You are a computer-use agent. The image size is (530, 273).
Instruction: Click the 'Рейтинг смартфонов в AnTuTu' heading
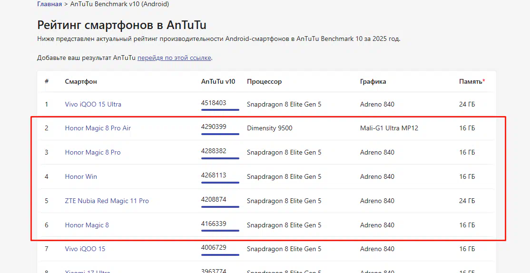pyautogui.click(x=122, y=25)
